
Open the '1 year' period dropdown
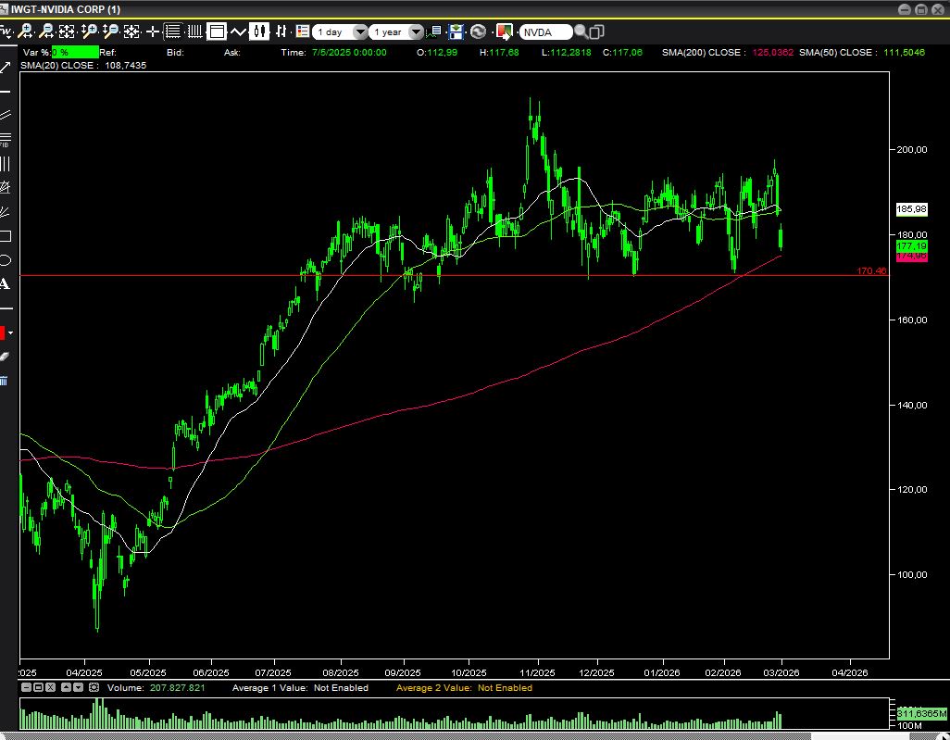(x=416, y=31)
